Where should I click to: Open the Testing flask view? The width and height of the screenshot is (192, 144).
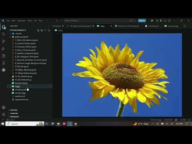4,63
